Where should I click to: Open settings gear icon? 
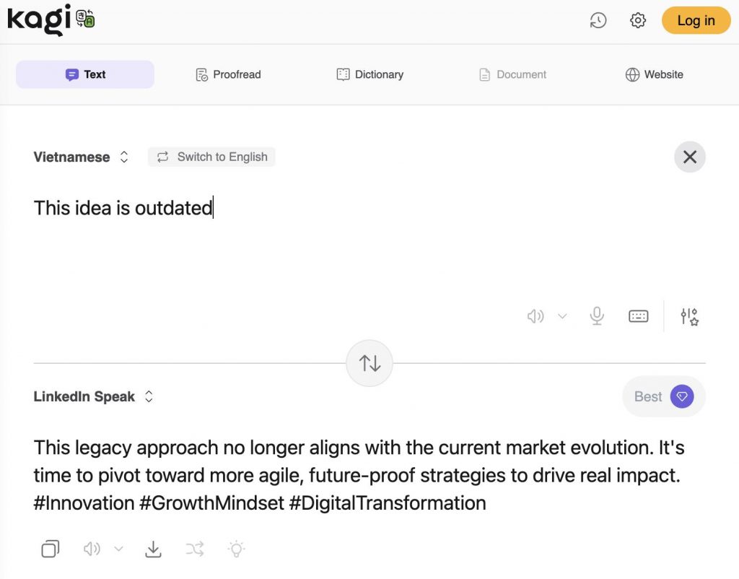(638, 20)
